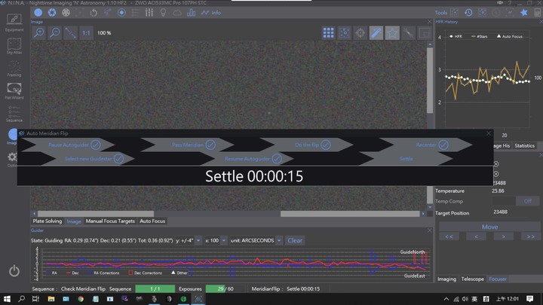Switch to the Plate Solving tab

(x=48, y=221)
